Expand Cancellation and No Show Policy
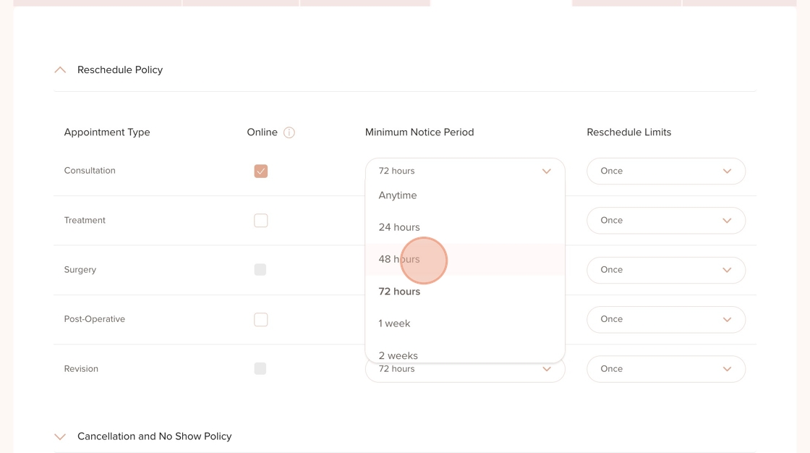Image resolution: width=810 pixels, height=453 pixels. pyautogui.click(x=60, y=436)
